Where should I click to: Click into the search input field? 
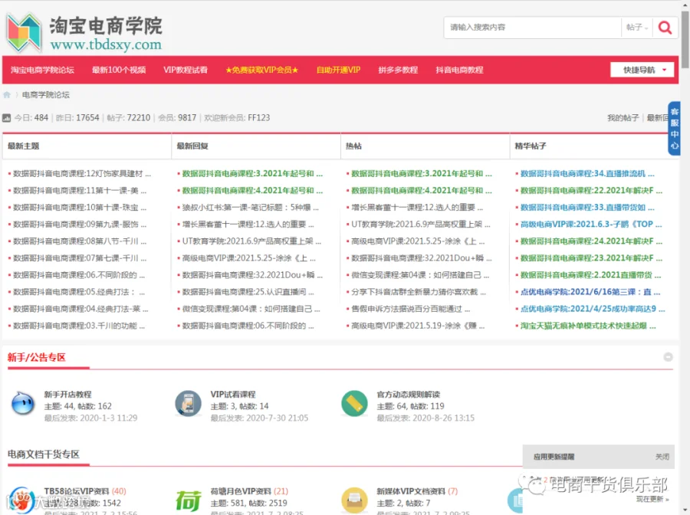pos(533,28)
